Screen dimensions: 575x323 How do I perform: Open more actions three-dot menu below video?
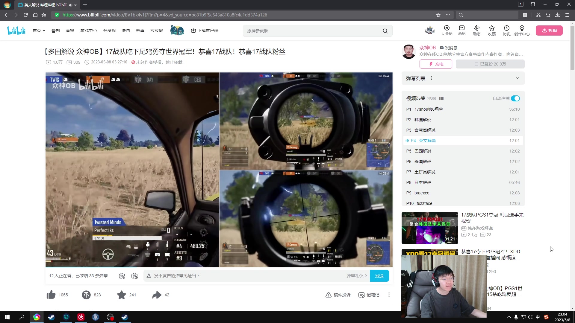point(389,295)
